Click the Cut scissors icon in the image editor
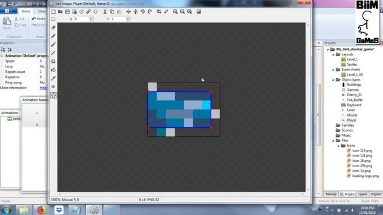 coord(105,11)
